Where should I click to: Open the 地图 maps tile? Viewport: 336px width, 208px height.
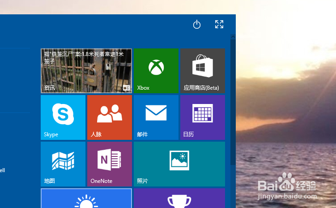click(x=63, y=164)
